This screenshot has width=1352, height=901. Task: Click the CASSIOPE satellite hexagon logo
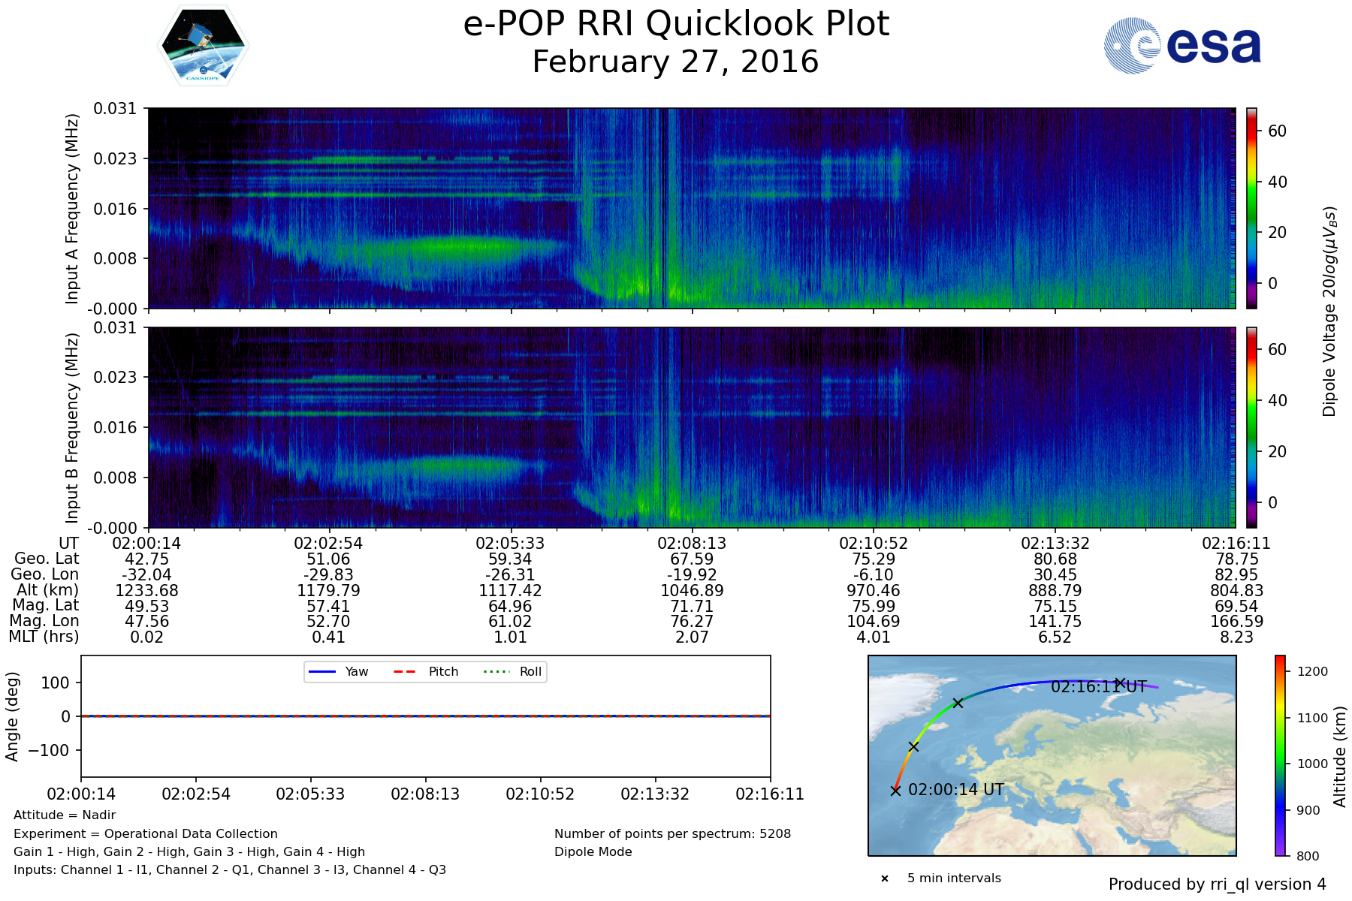coord(203,46)
